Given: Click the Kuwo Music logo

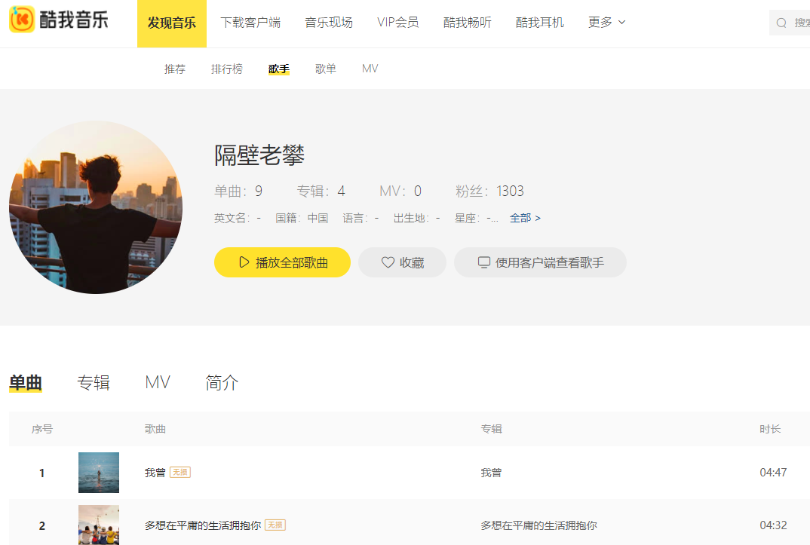Looking at the screenshot, I should (x=59, y=21).
